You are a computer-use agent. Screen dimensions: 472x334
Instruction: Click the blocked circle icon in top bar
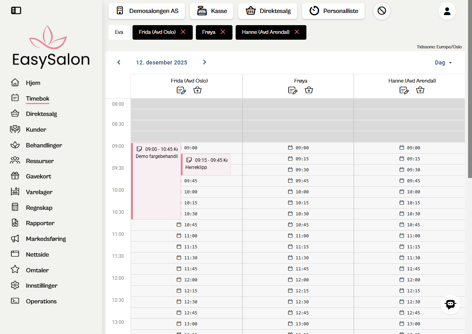382,11
